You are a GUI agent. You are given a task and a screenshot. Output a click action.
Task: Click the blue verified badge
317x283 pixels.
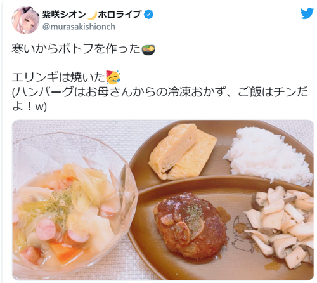click(149, 15)
